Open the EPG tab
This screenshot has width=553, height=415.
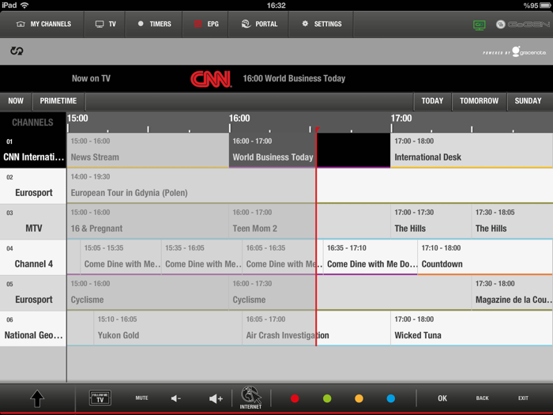coord(206,25)
